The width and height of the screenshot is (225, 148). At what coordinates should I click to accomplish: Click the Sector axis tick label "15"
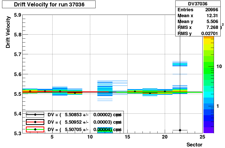click(x=127, y=137)
